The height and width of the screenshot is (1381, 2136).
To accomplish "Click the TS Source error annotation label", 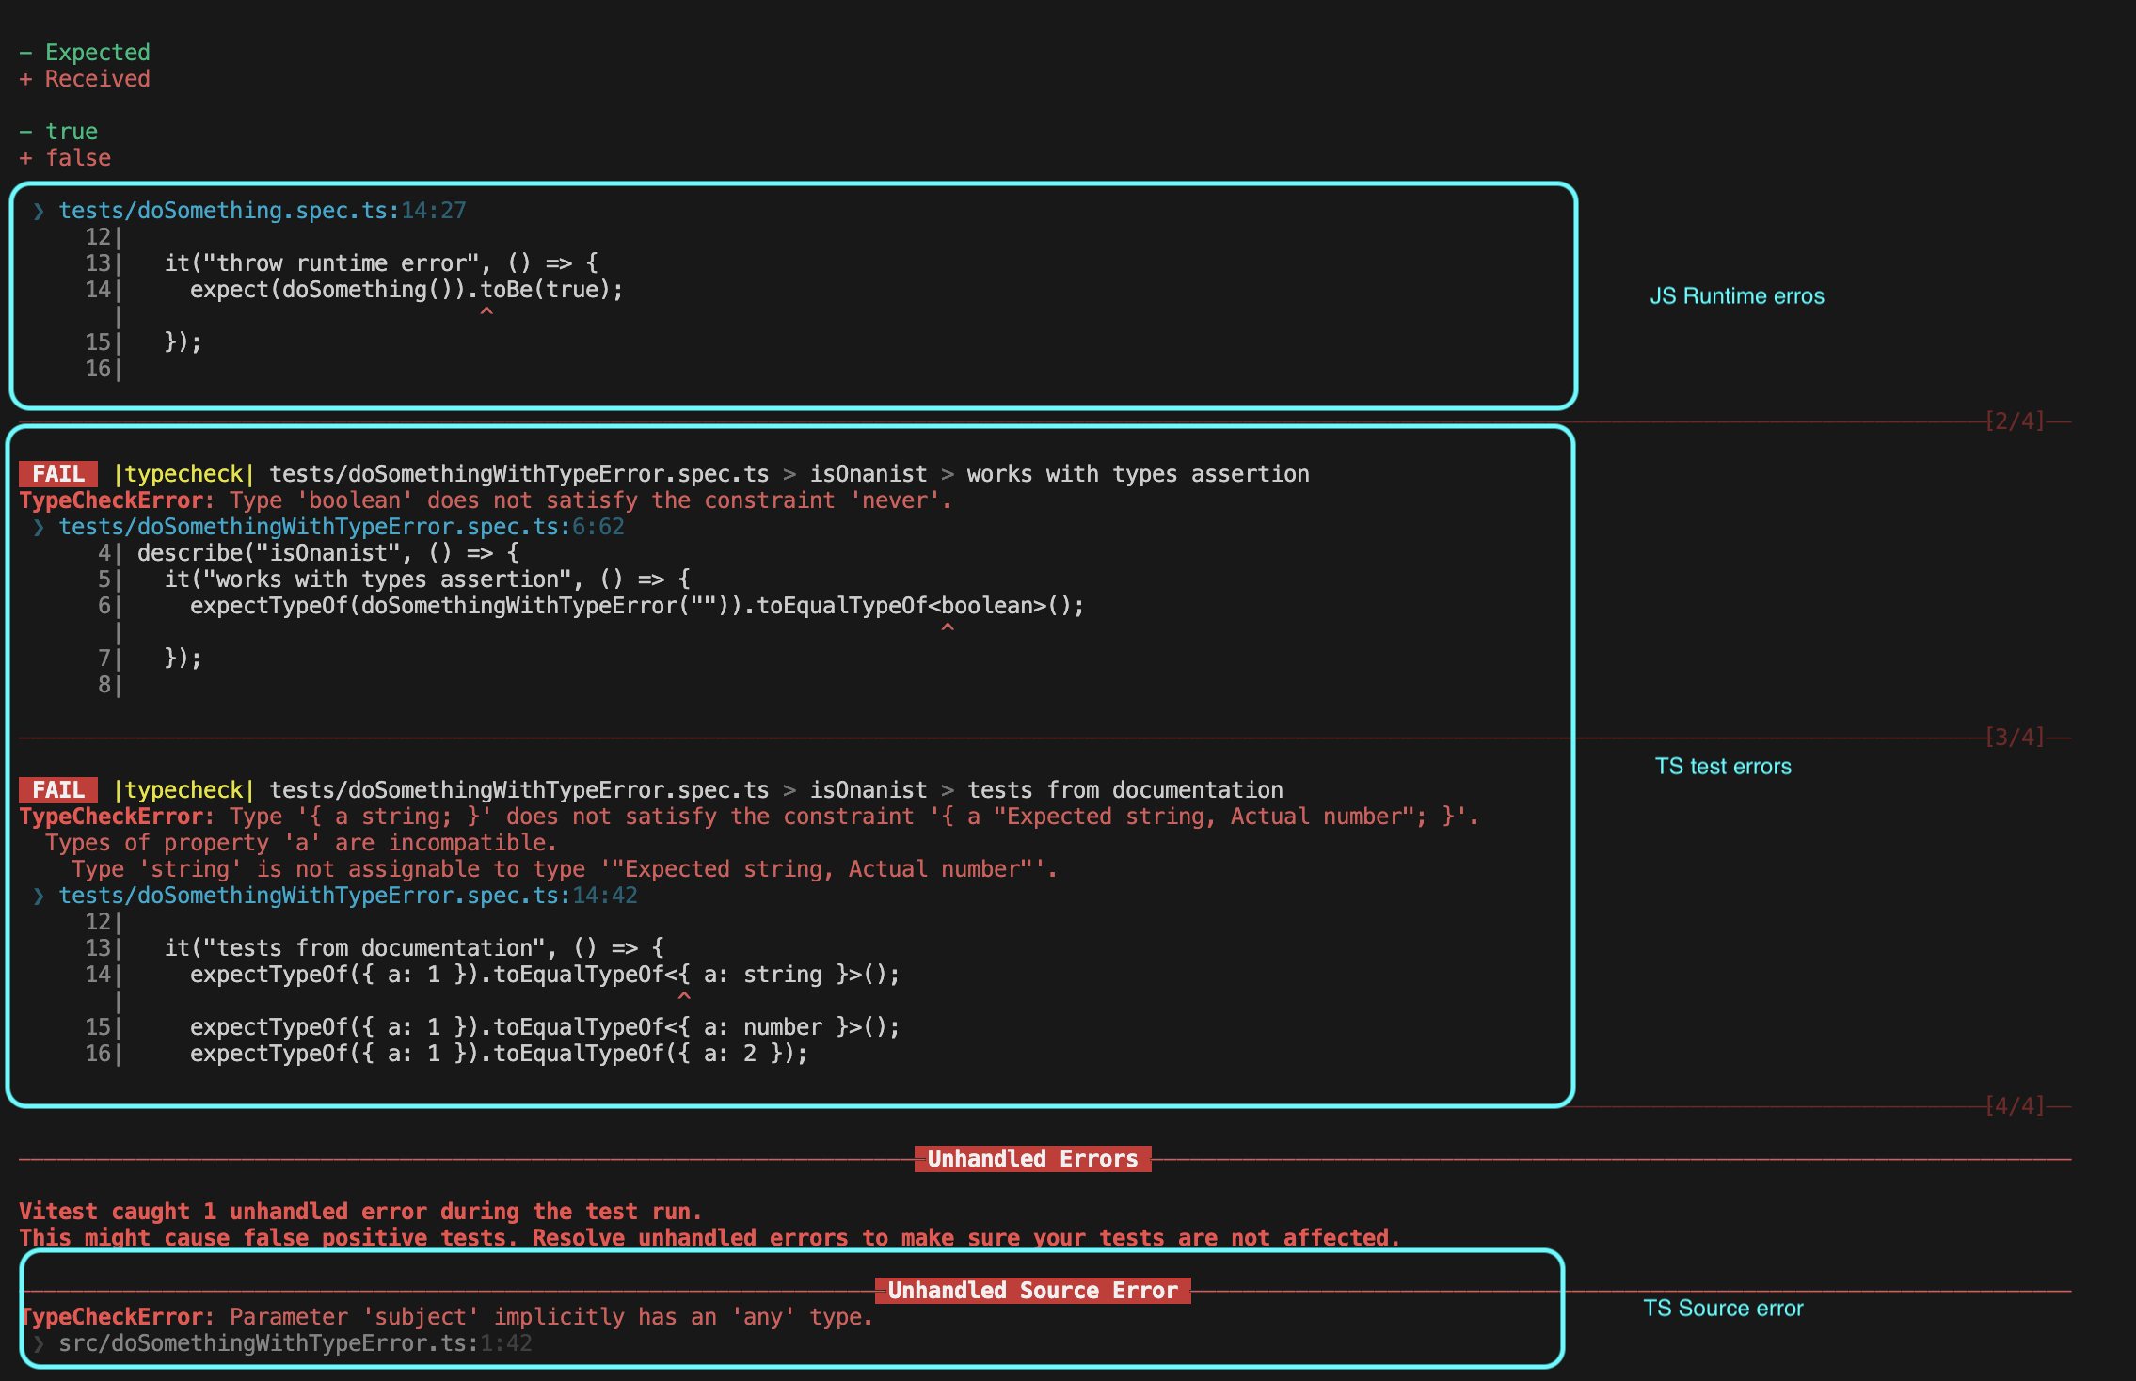I will point(1722,1309).
